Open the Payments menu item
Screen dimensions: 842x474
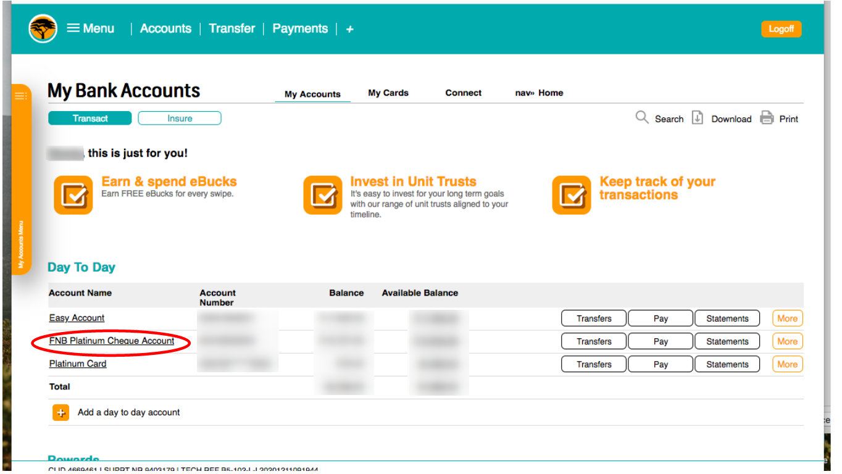(x=300, y=28)
